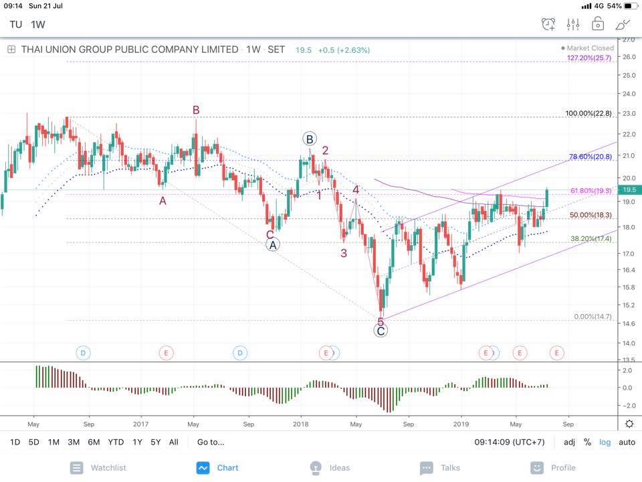Switch to the Ideas tab

[330, 468]
